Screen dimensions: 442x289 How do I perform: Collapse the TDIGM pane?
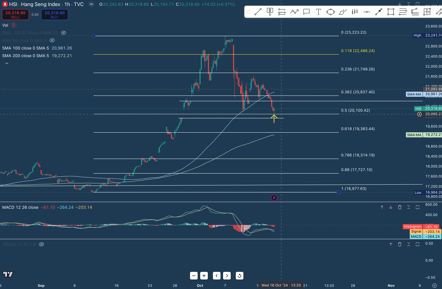click(x=409, y=244)
